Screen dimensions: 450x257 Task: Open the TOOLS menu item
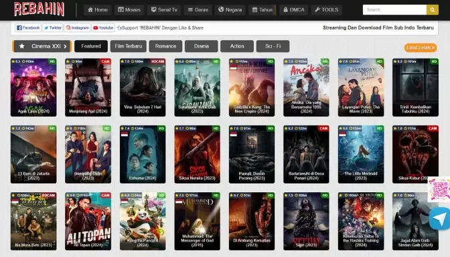click(327, 10)
